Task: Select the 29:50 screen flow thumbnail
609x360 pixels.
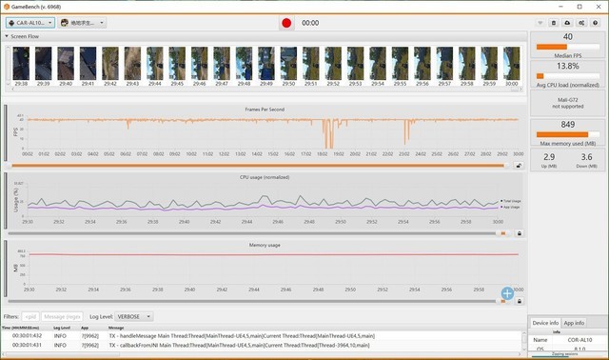Action: (288, 64)
